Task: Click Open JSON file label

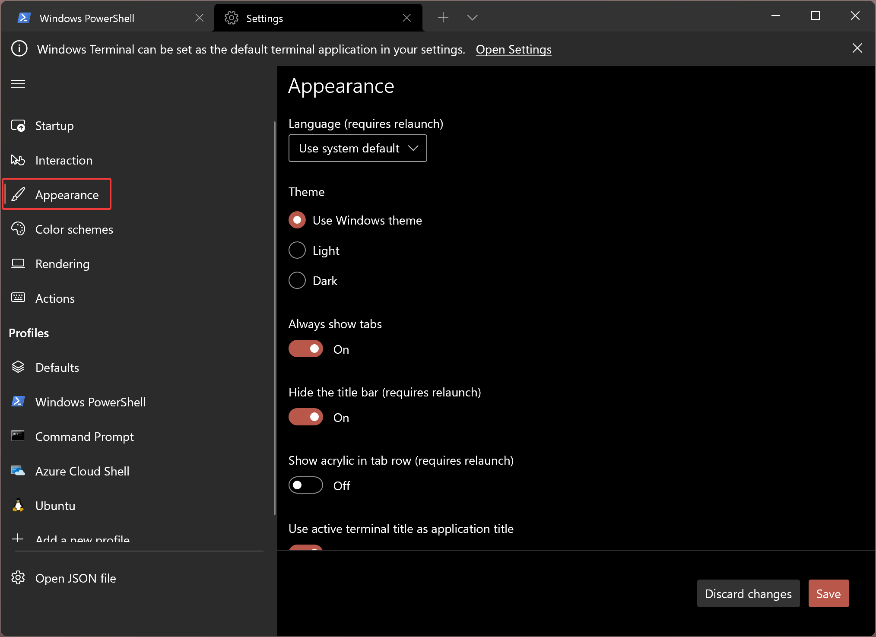Action: pos(76,578)
